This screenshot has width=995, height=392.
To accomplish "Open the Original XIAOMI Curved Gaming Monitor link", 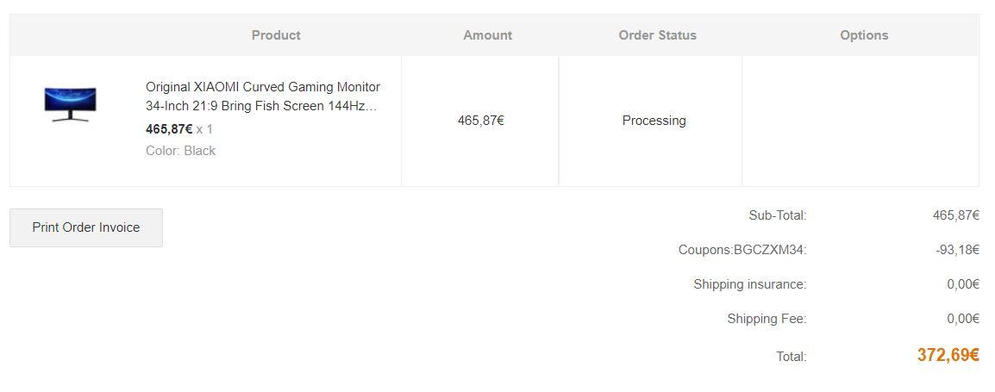I will point(262,96).
